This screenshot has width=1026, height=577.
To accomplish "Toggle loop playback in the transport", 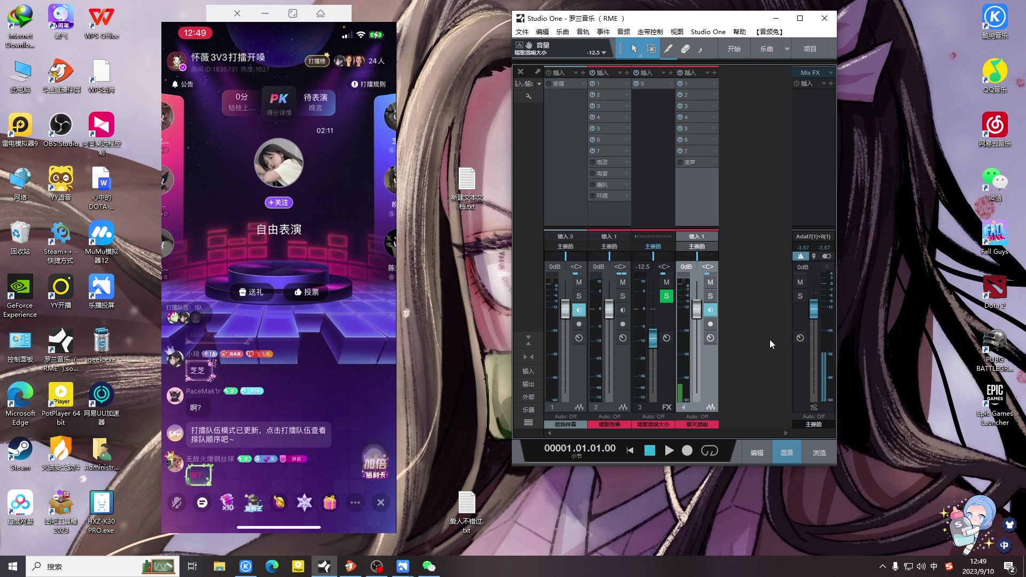I will [709, 450].
